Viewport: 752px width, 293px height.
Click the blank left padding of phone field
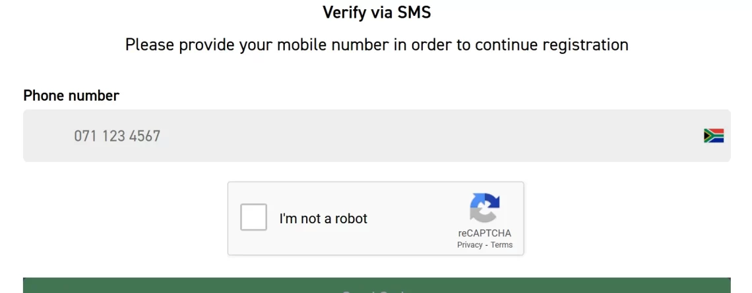pyautogui.click(x=48, y=136)
